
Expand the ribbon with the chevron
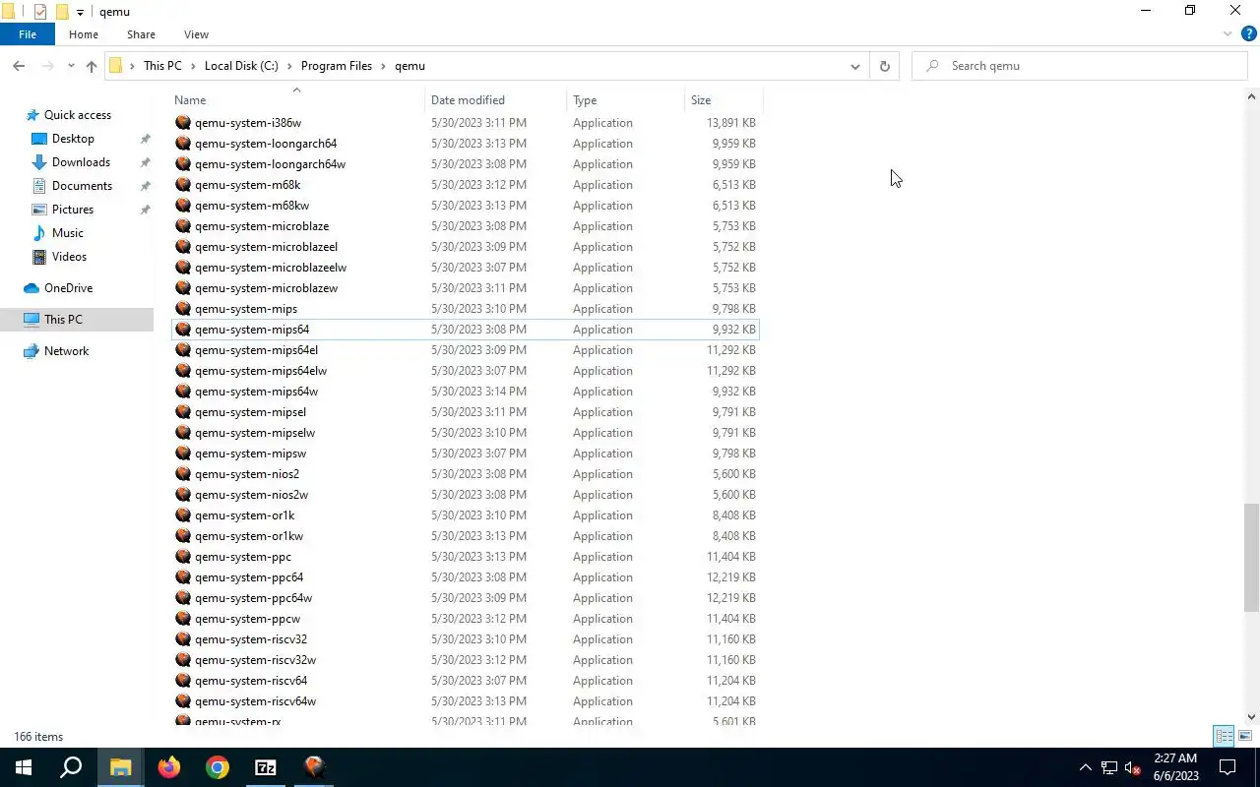click(1228, 34)
